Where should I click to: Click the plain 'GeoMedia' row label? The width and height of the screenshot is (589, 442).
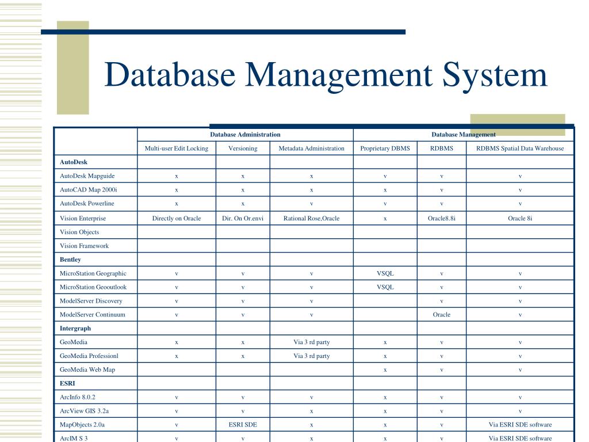click(x=74, y=342)
